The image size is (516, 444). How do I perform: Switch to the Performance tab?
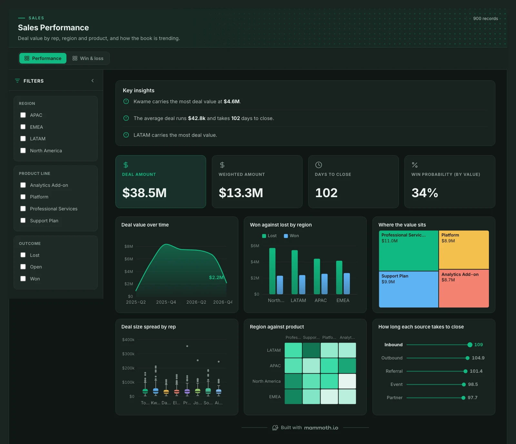(43, 58)
